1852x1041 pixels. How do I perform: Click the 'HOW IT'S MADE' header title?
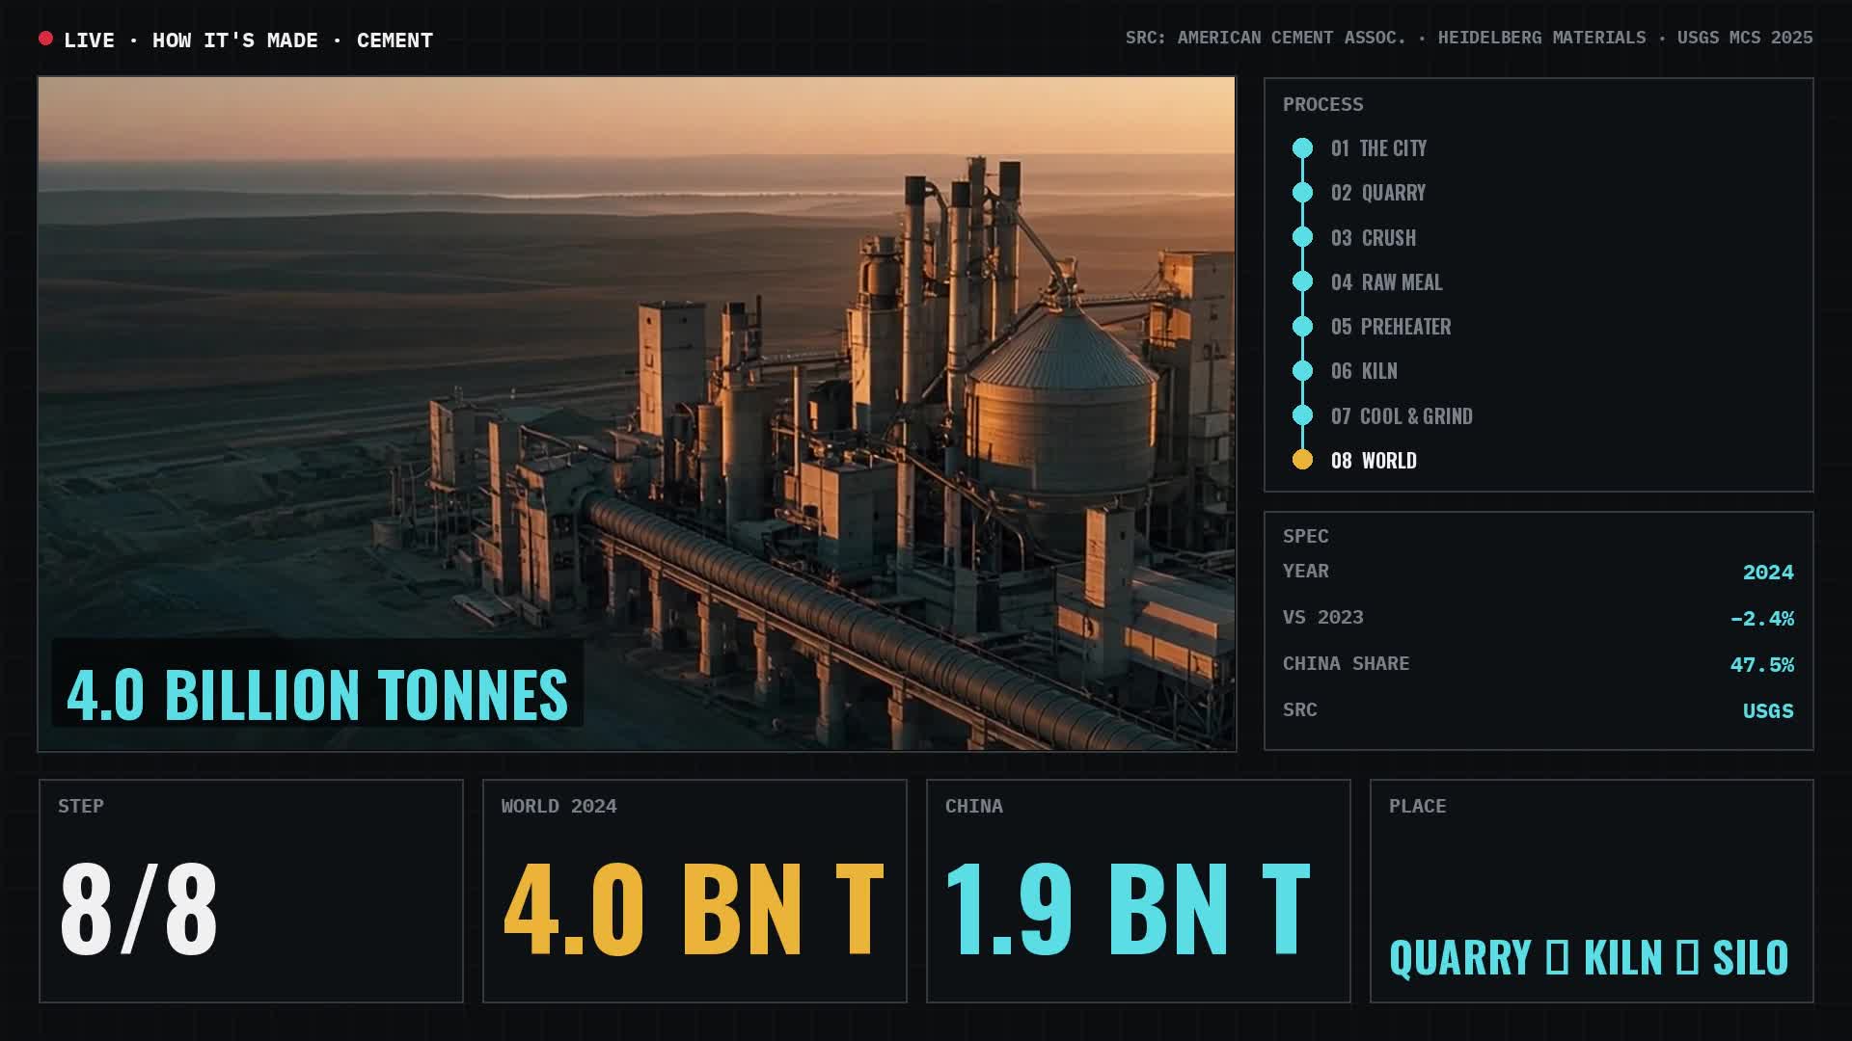coord(235,40)
